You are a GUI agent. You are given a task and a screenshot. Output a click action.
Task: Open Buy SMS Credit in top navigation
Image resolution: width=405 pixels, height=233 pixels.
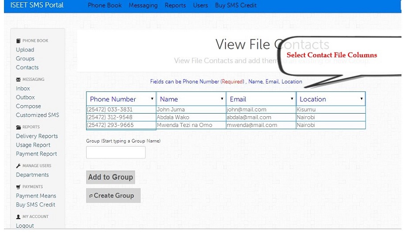pos(236,5)
